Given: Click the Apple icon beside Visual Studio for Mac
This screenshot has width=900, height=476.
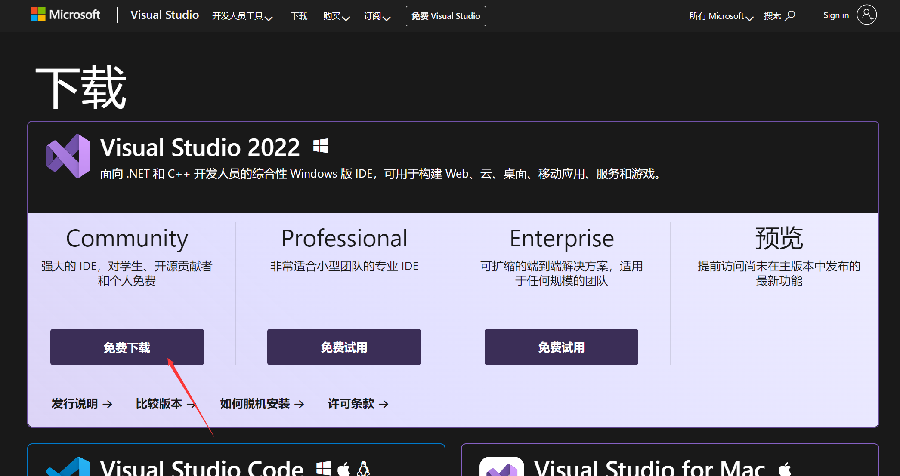Looking at the screenshot, I should click(x=785, y=469).
